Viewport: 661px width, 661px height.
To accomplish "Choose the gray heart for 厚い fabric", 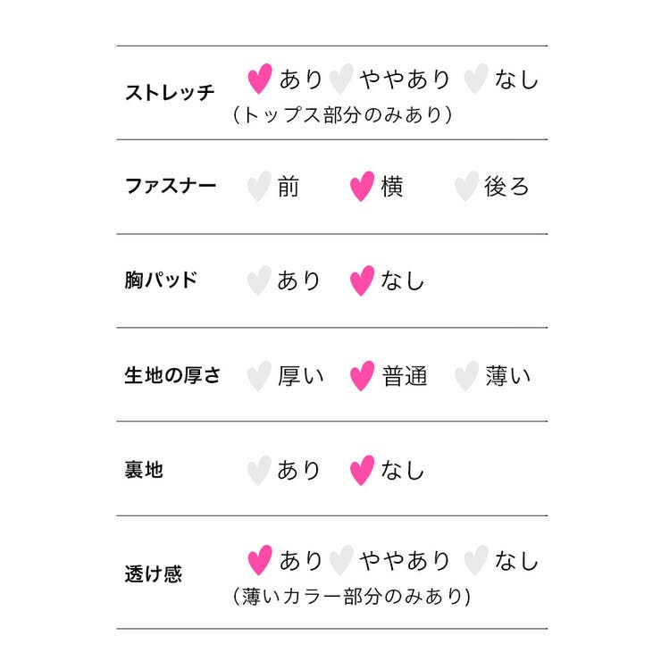I will click(x=259, y=375).
